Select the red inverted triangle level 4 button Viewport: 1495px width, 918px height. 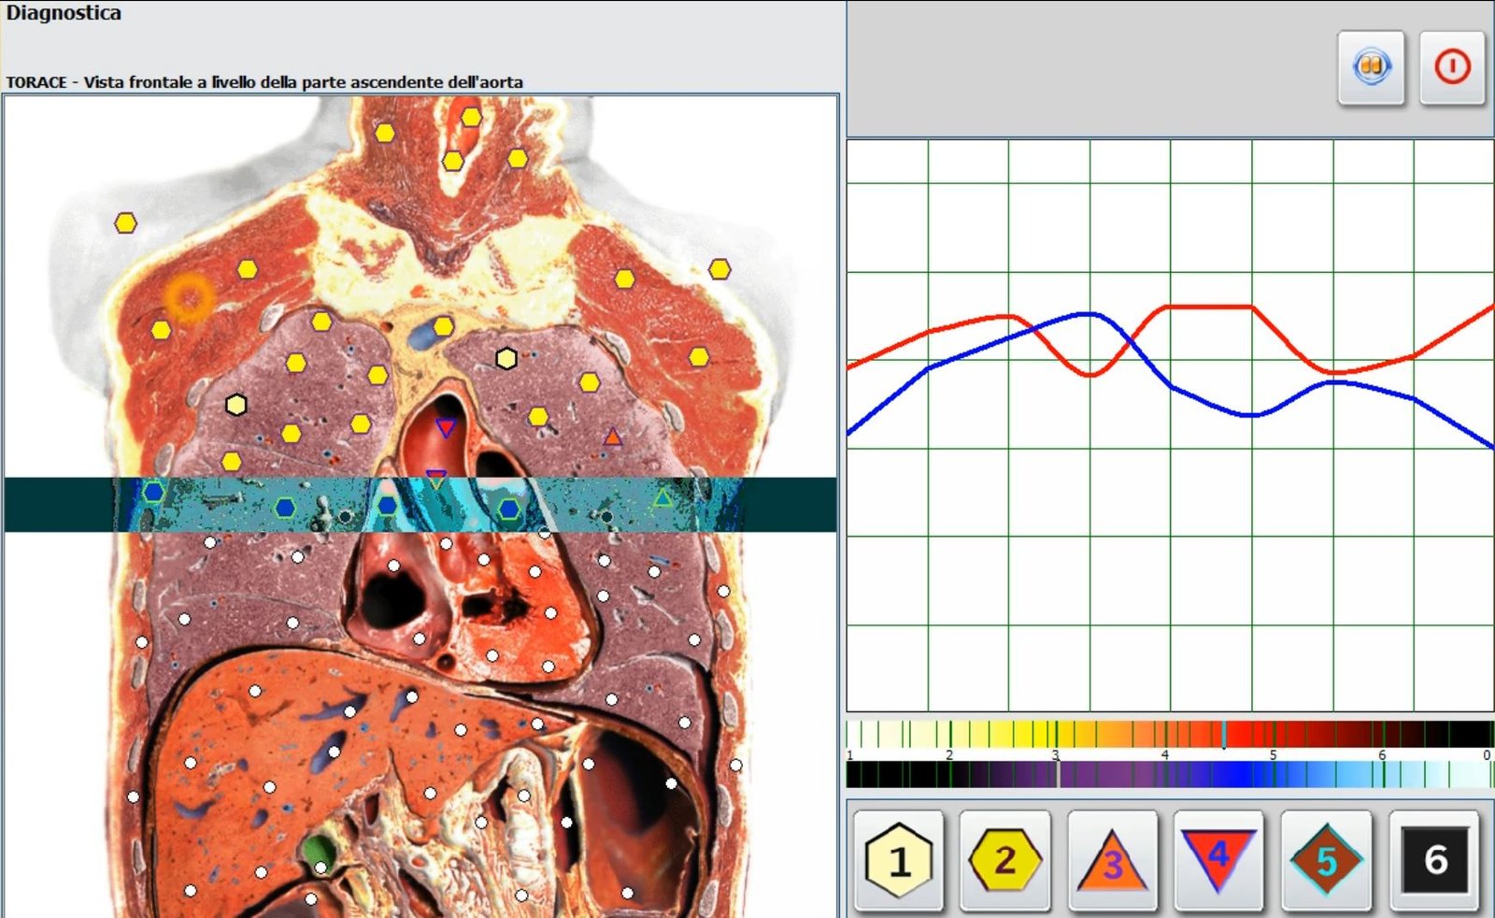(1218, 860)
